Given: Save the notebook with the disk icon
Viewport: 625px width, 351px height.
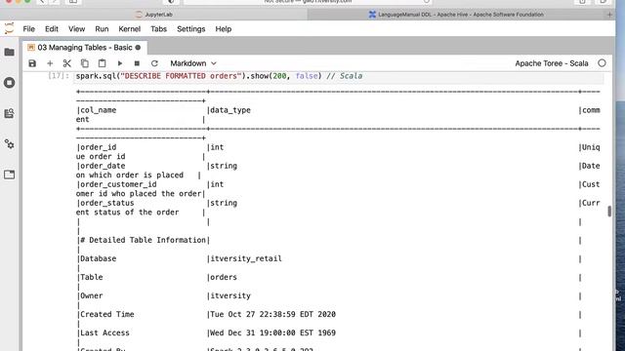Looking at the screenshot, I should click(32, 63).
